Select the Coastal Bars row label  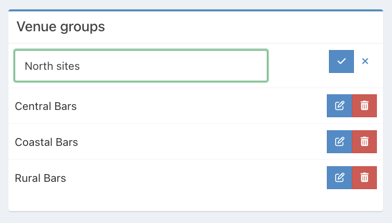[x=46, y=142]
